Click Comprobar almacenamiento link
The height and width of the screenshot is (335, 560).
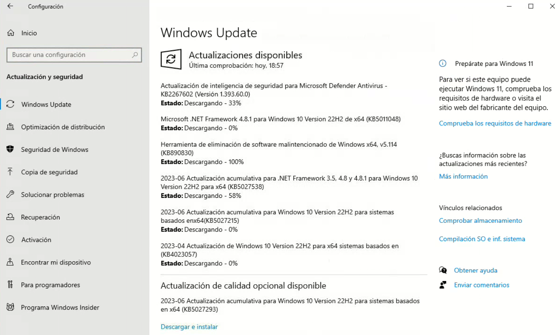(x=480, y=220)
